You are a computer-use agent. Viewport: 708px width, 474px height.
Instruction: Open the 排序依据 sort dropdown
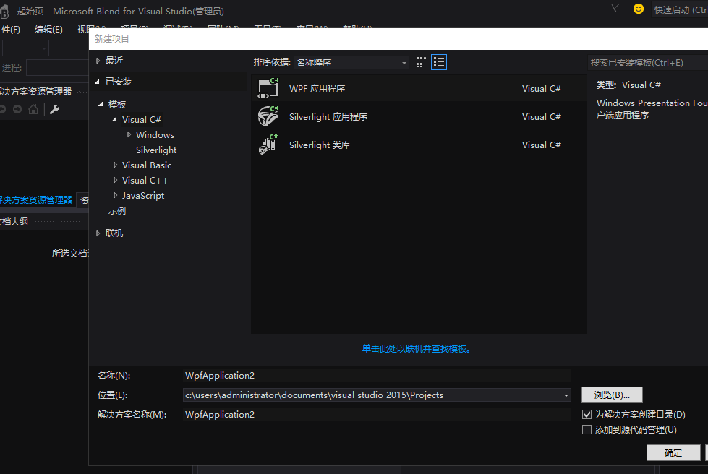point(351,63)
